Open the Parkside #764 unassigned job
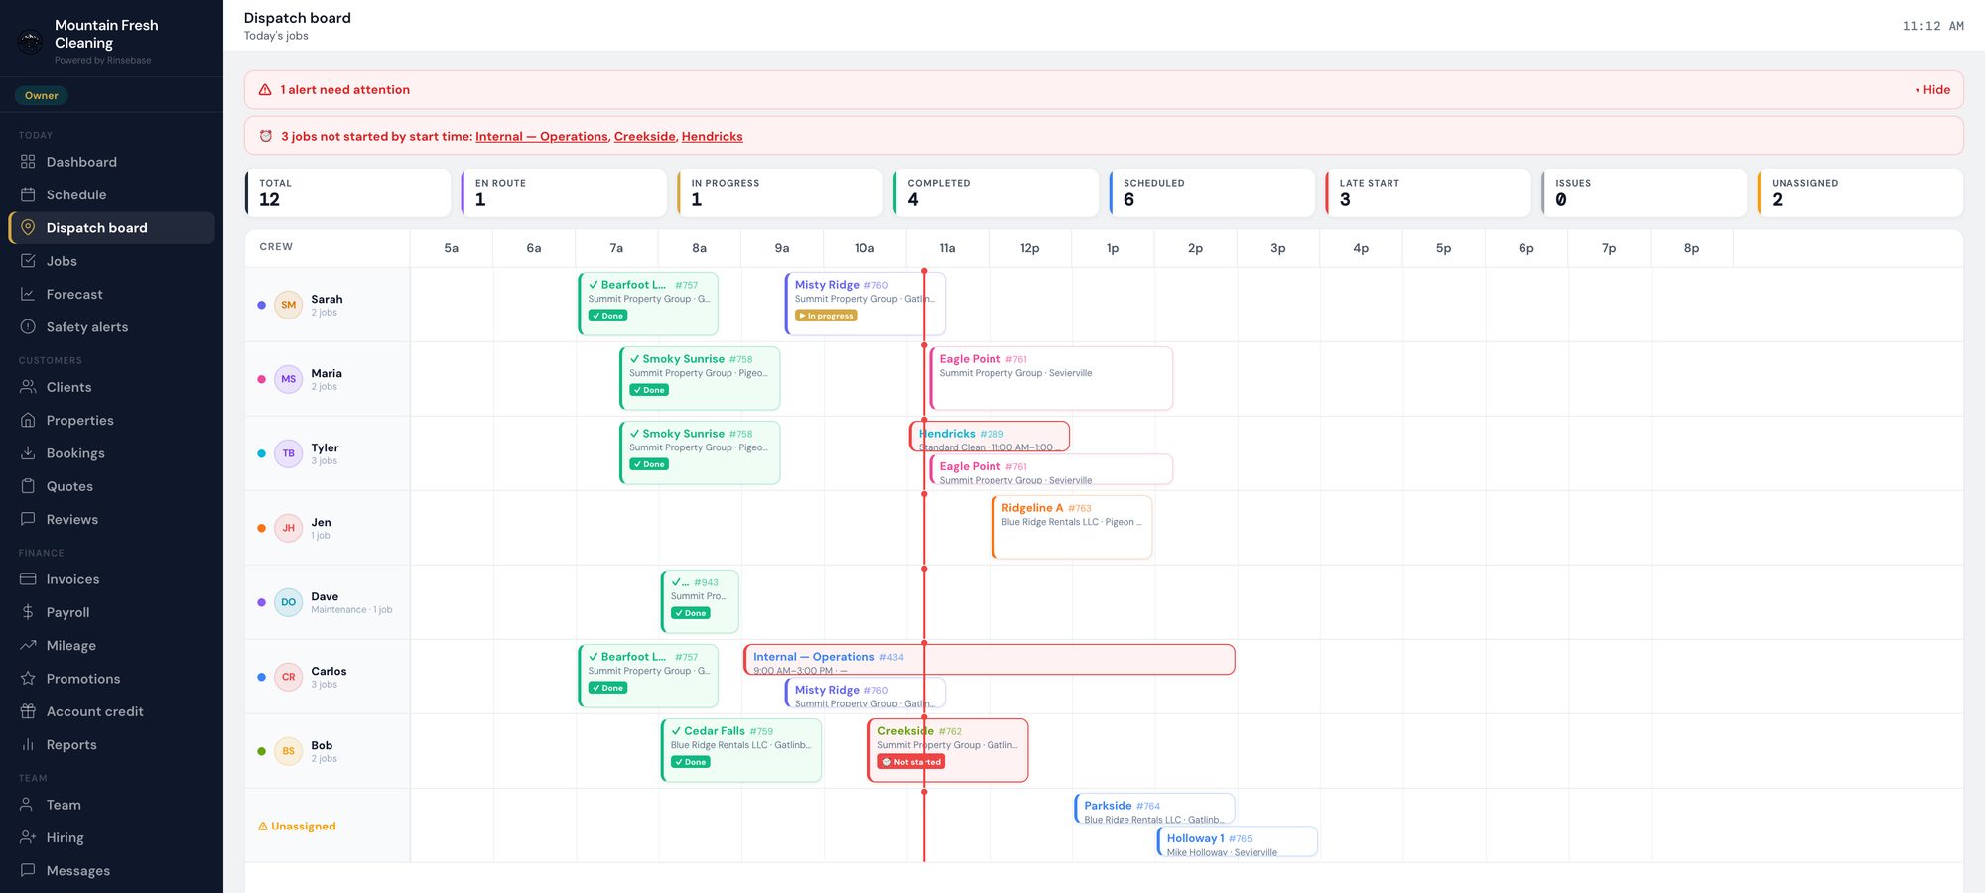Image resolution: width=1985 pixels, height=893 pixels. point(1154,808)
